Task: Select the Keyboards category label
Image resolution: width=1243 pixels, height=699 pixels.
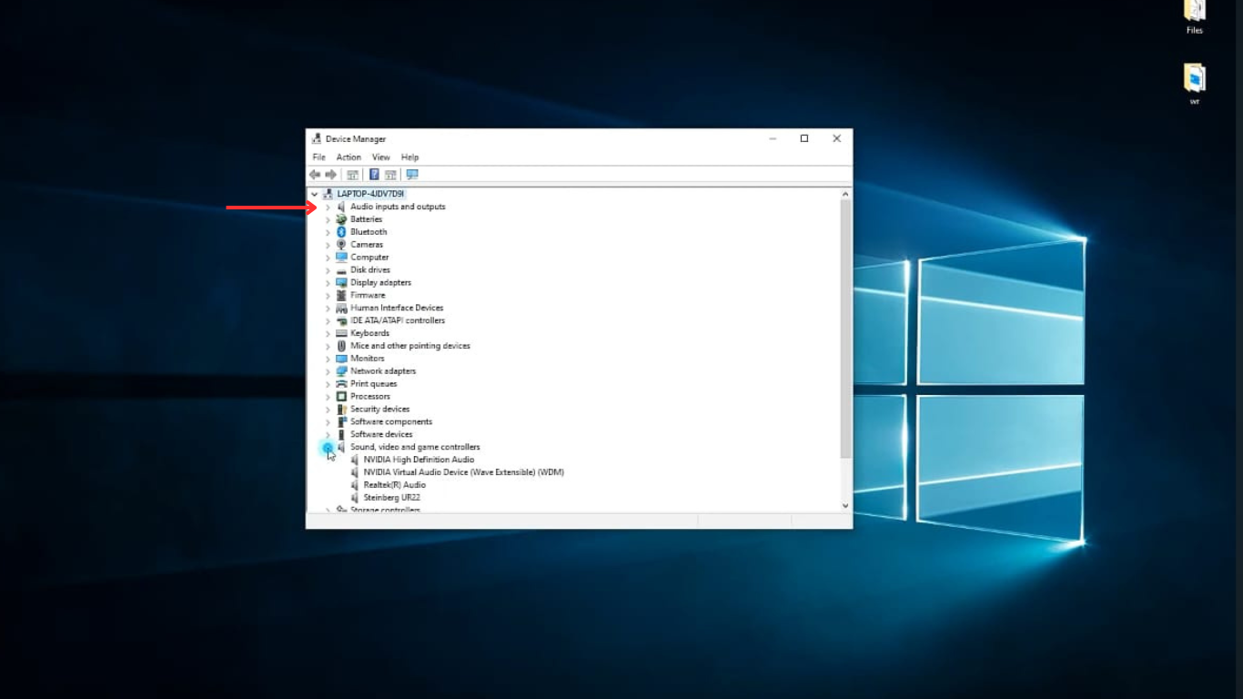Action: [369, 333]
